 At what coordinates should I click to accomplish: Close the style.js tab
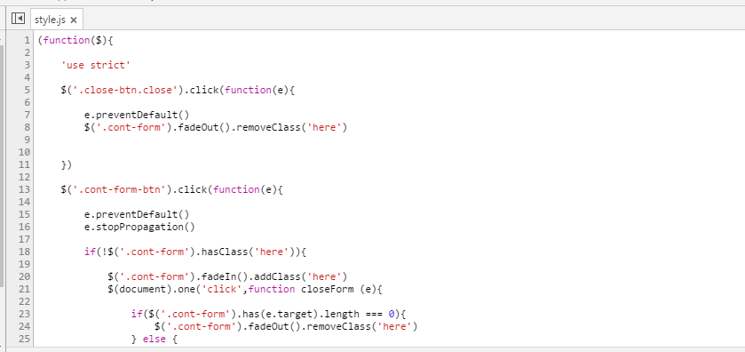[73, 20]
